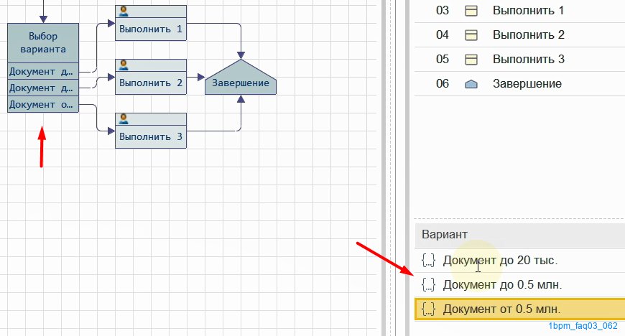Image resolution: width=625 pixels, height=336 pixels.
Task: Click the action icon in row 03
Action: (x=471, y=10)
